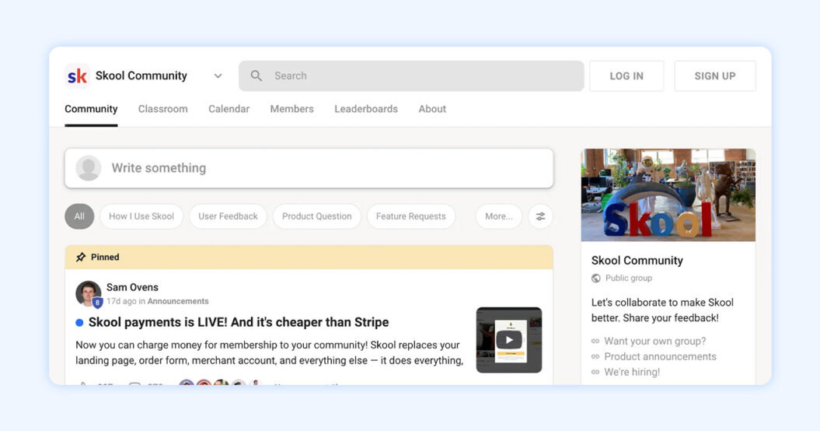Click the Sam Ovens author name
The image size is (820, 431).
click(x=132, y=287)
